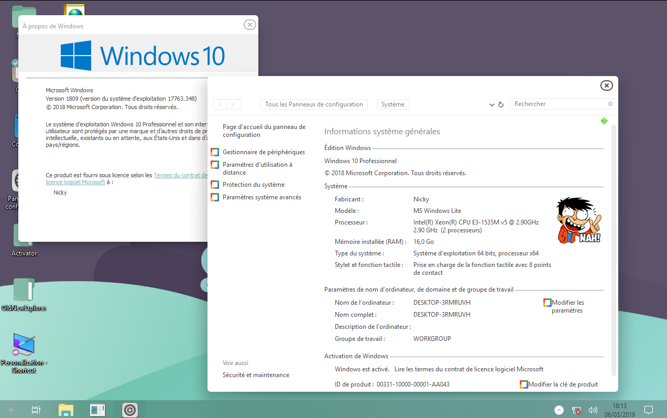The height and width of the screenshot is (418, 667).
Task: Expand the address bar history dropdown
Action: (491, 105)
